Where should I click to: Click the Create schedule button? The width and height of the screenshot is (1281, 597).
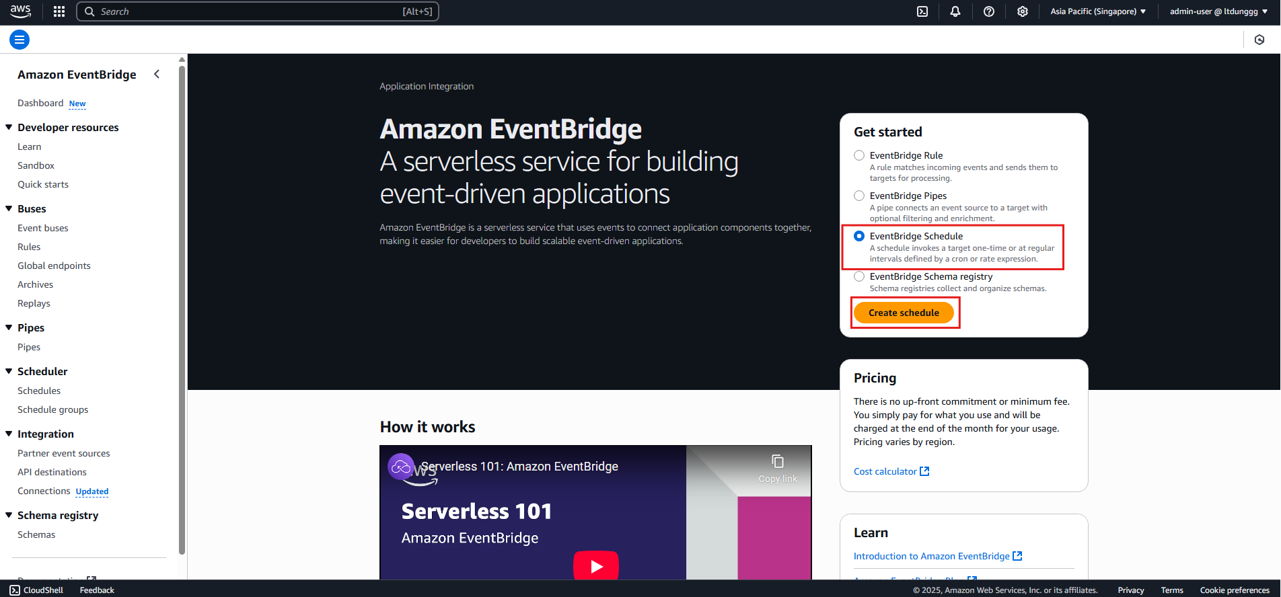[904, 313]
